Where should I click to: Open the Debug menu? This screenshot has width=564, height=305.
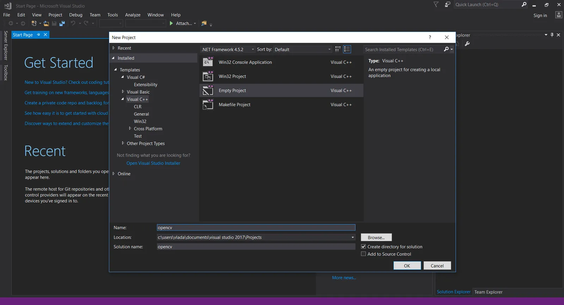(76, 15)
